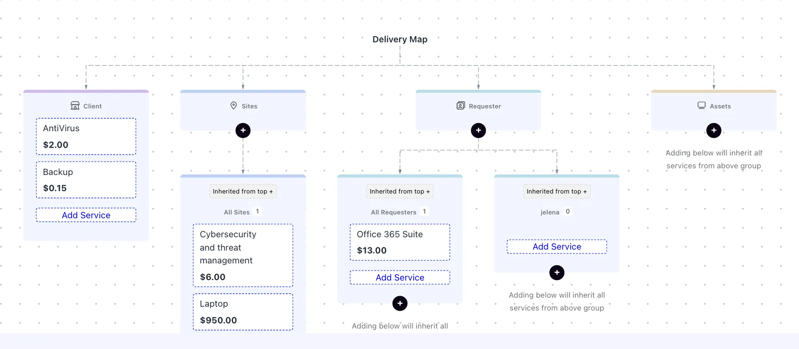Click the Assets monitor icon
The height and width of the screenshot is (349, 799).
pos(702,106)
